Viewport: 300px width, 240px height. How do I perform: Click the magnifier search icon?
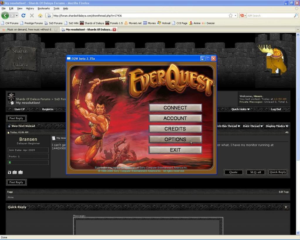(x=296, y=16)
